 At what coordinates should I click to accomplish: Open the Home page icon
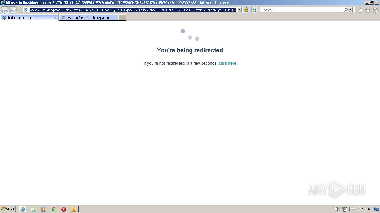(x=360, y=10)
